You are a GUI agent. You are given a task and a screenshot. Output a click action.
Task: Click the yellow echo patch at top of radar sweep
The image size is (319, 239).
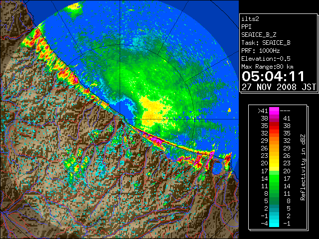[74, 6]
